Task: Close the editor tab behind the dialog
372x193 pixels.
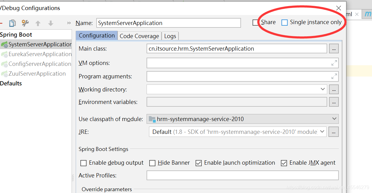Action: click(x=357, y=14)
